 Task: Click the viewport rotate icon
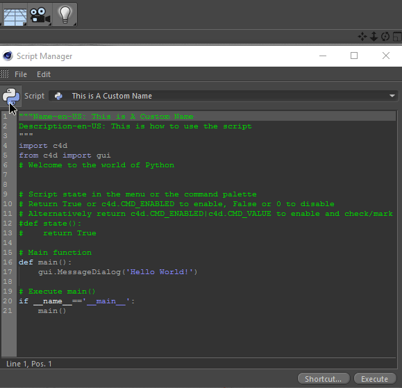point(385,37)
